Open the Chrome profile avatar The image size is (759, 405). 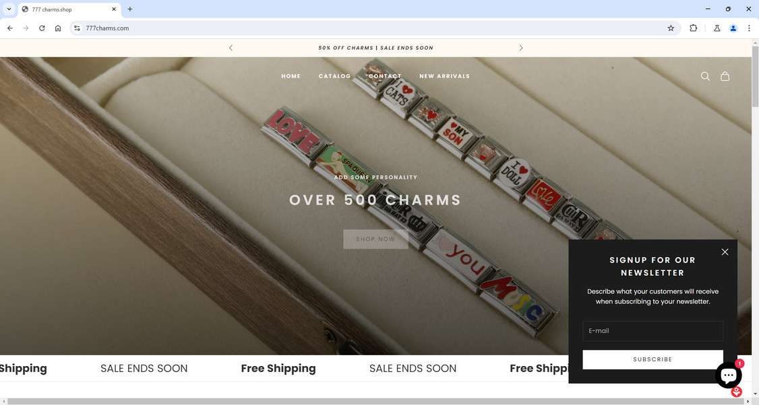[733, 28]
